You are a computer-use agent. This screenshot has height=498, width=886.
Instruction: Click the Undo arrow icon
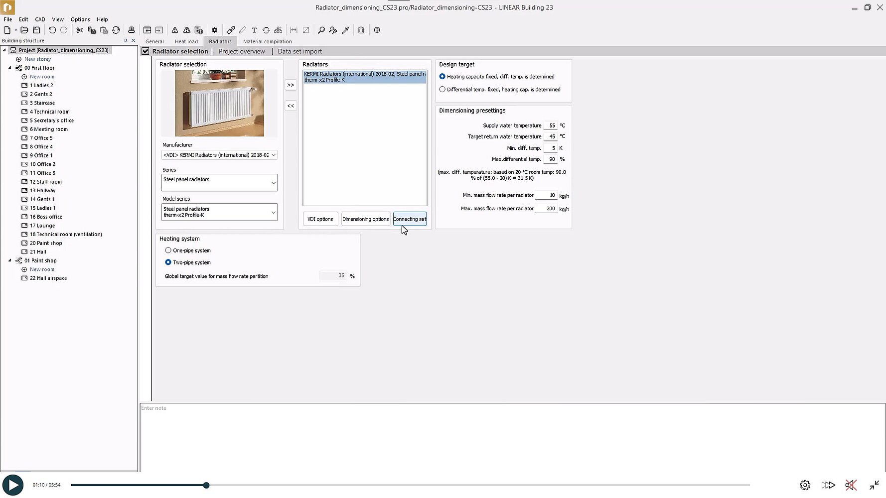click(x=52, y=30)
